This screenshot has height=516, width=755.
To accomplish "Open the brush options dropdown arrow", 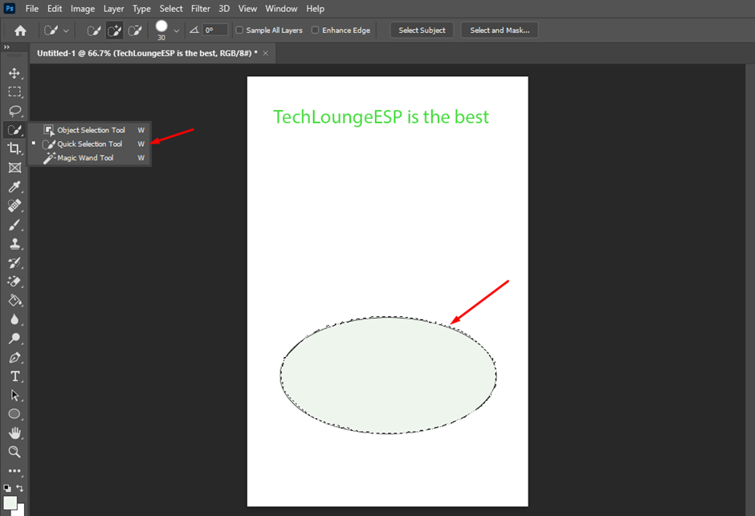I will tap(176, 30).
